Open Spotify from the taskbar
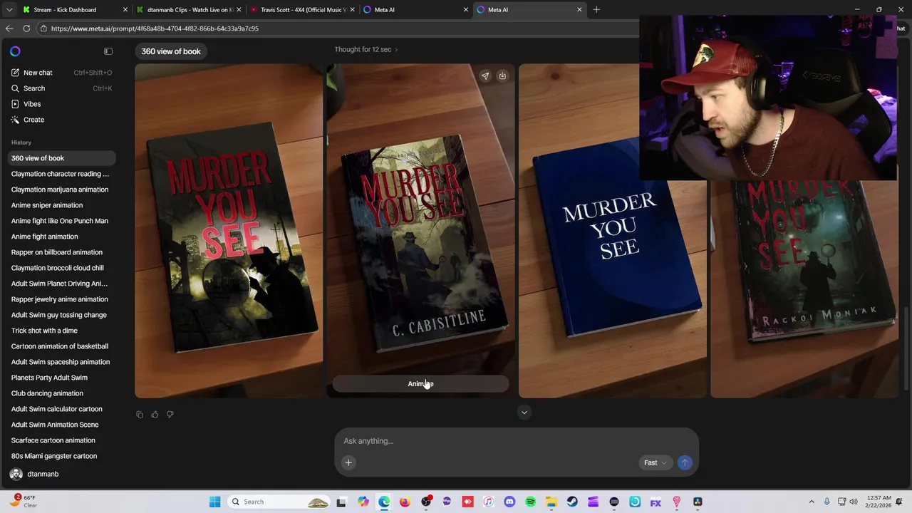This screenshot has height=513, width=912. pos(530,502)
